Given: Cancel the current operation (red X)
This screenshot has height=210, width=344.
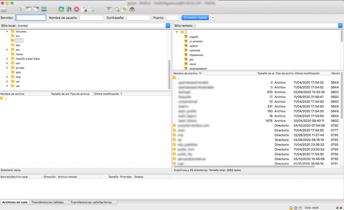Looking at the screenshot, I should 76,9.
